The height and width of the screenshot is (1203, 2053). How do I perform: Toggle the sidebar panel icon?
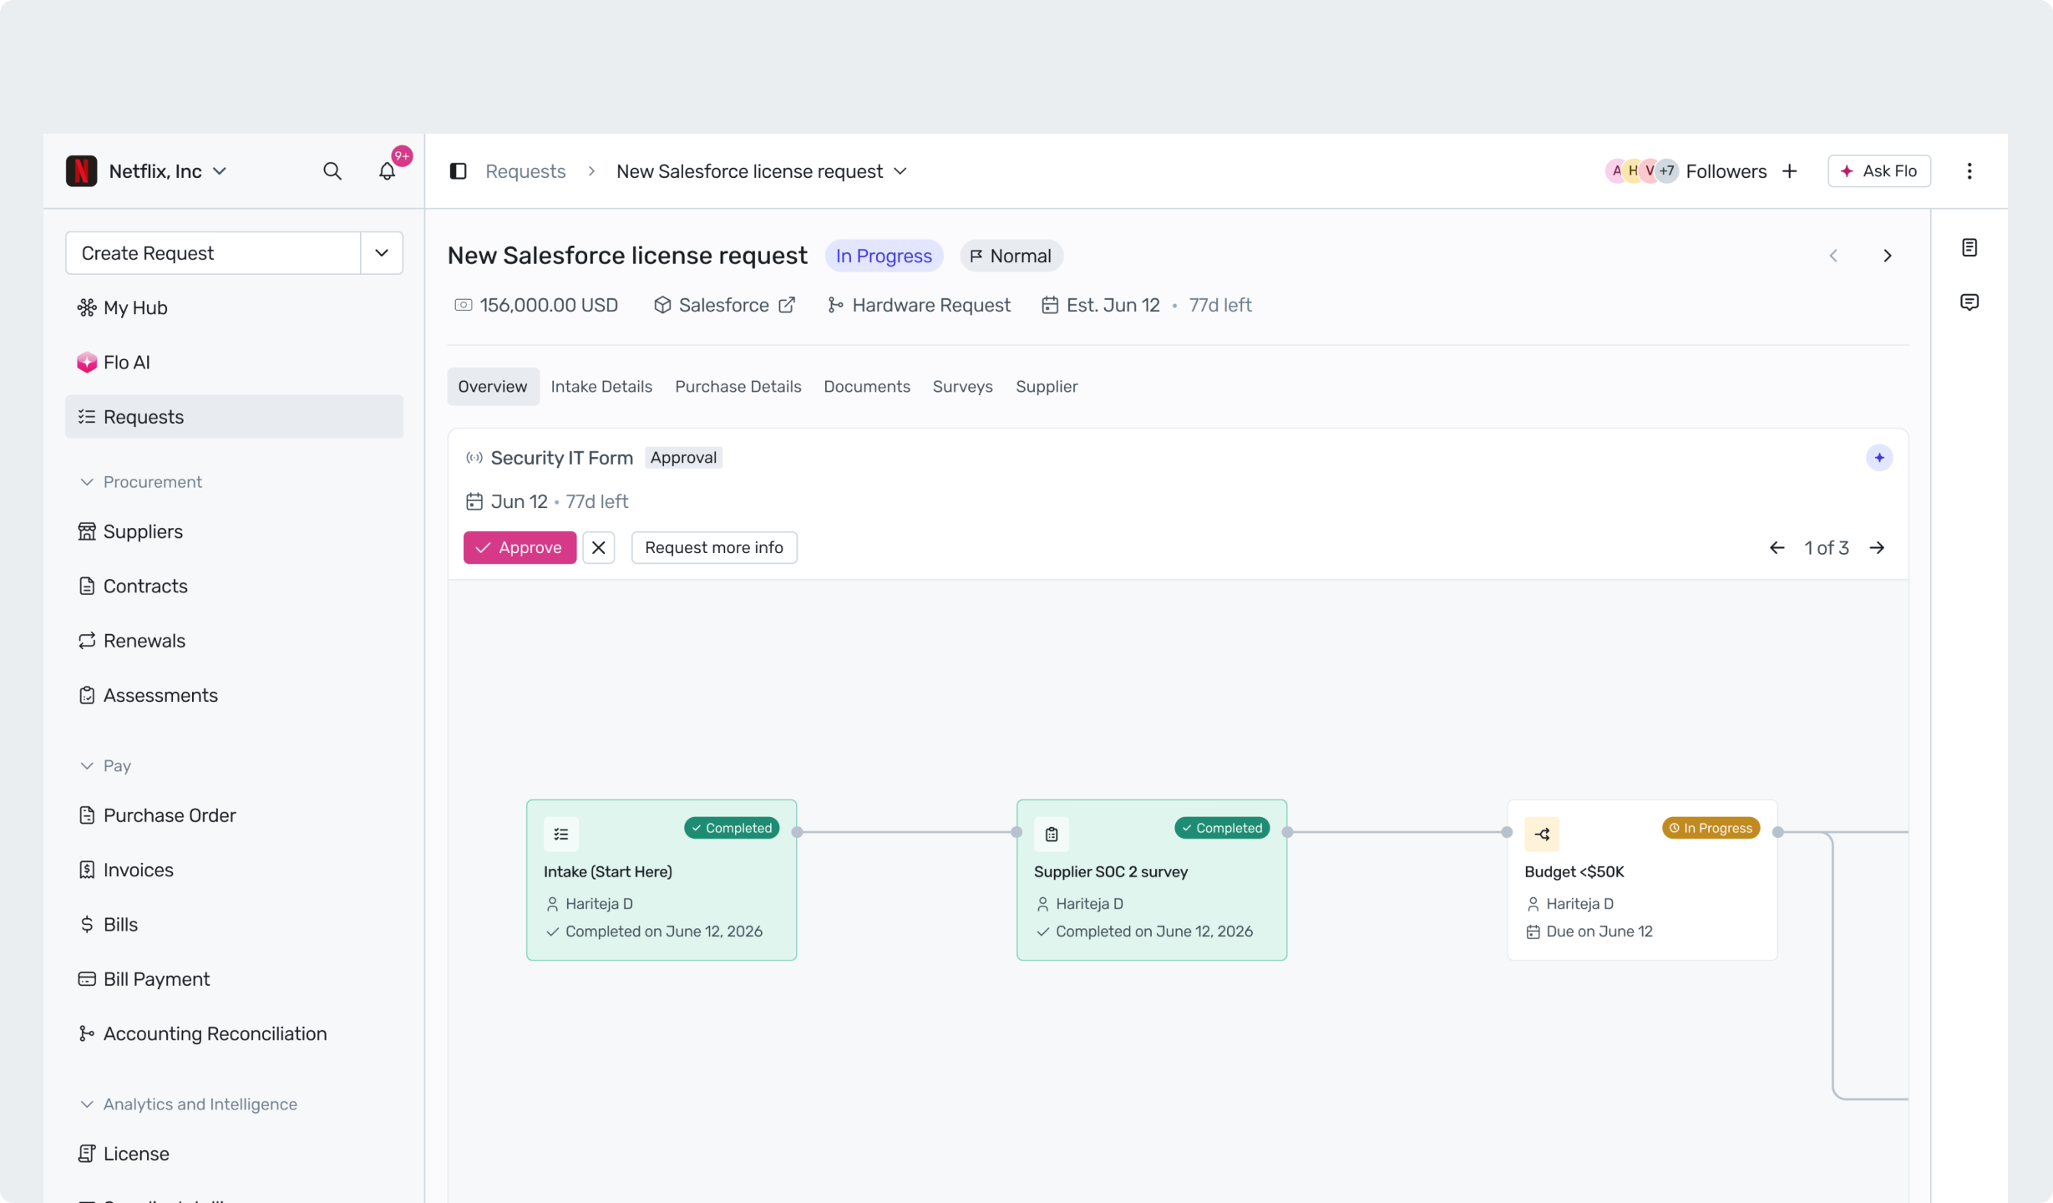click(458, 171)
